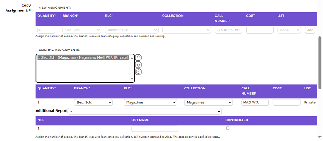Open existing assignment RLC Magazines dropdown
This screenshot has height=141, width=323.
point(150,102)
